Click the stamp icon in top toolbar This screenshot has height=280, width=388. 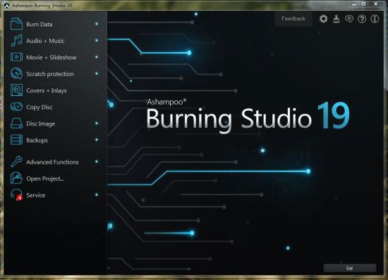tap(337, 19)
